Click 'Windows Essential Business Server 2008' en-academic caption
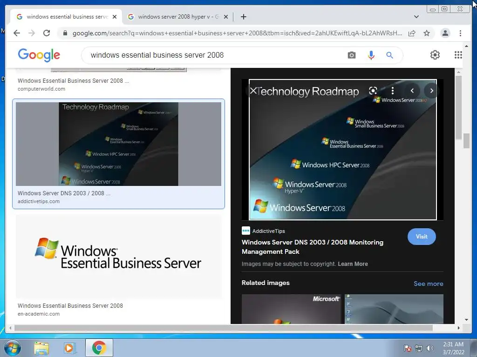The width and height of the screenshot is (477, 357). point(70,306)
